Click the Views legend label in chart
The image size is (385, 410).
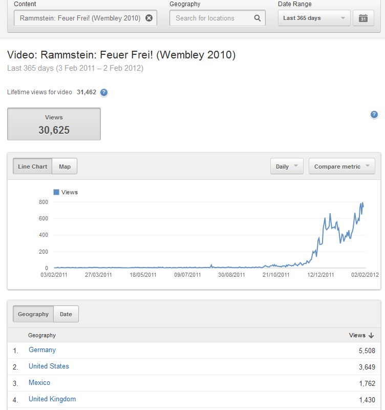pos(70,192)
